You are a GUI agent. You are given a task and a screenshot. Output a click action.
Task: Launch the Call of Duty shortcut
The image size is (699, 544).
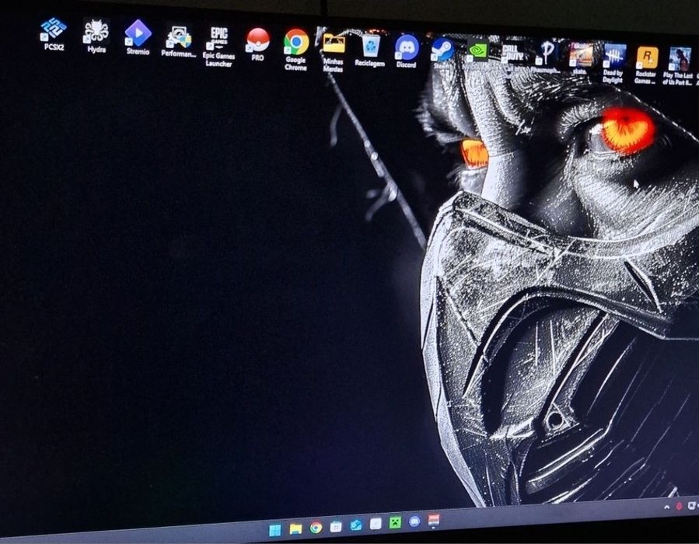[513, 55]
